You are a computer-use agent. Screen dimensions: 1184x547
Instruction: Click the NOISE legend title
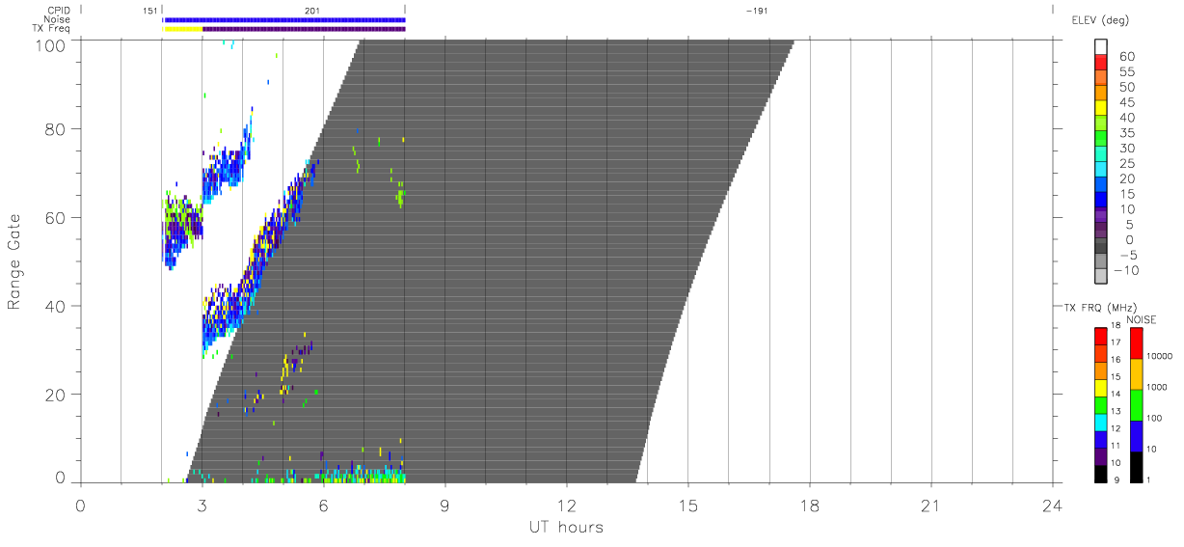(1141, 319)
